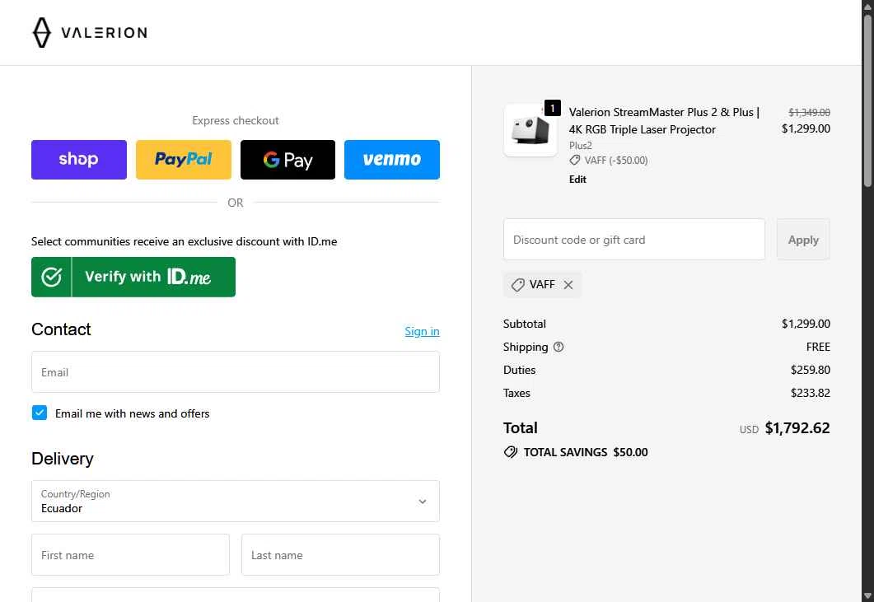Click the projector product thumbnail

pos(530,130)
